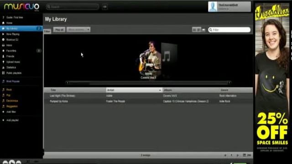Open Friends in the sidebar
This screenshot has width=292, height=164.
(10, 56)
